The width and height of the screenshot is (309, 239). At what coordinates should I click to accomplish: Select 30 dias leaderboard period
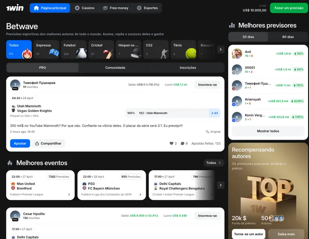coord(248,37)
